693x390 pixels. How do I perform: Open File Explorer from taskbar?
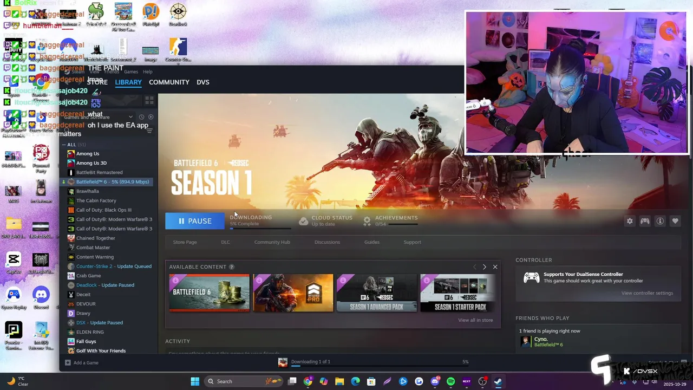click(x=339, y=381)
